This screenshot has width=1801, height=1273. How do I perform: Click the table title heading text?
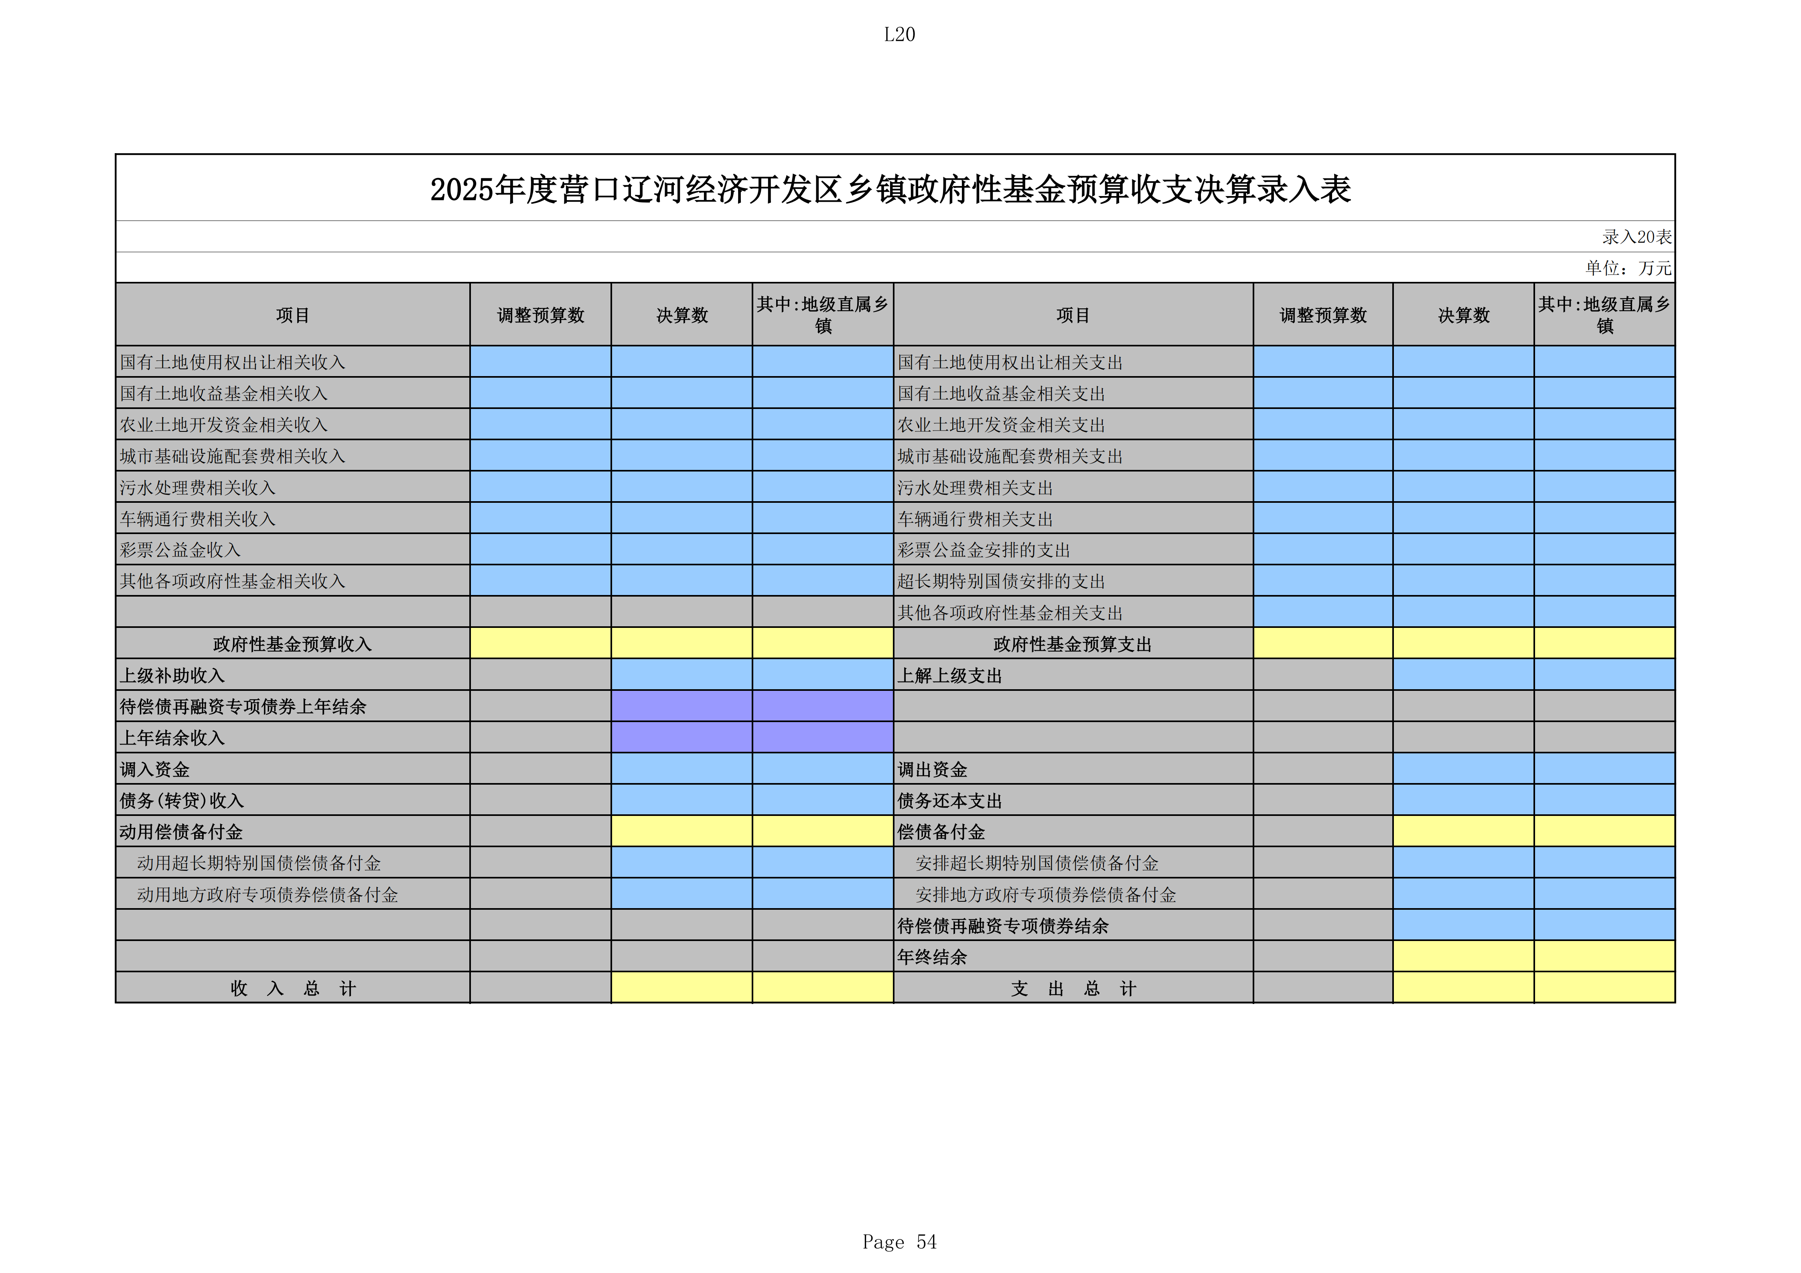(x=890, y=190)
